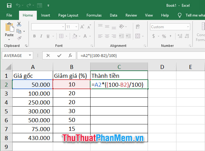This screenshot has width=205, height=151.
Task: Open Font settings dialog launcher
Action: tap(92, 46)
